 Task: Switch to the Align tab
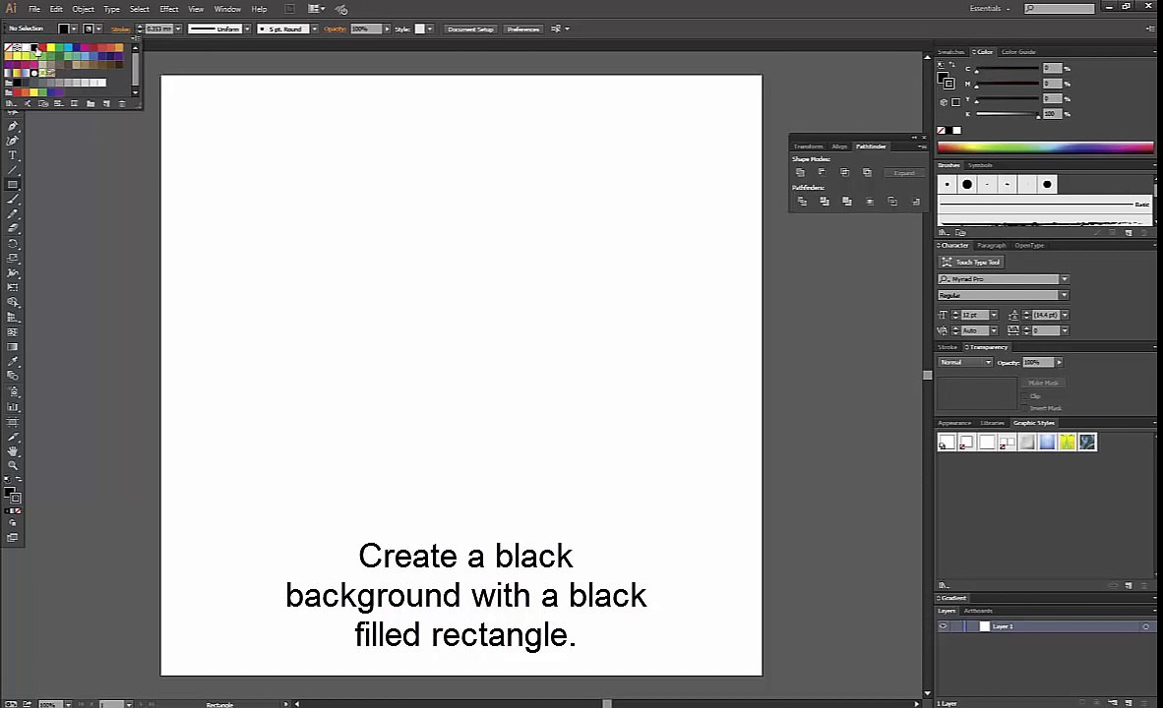[x=839, y=147]
